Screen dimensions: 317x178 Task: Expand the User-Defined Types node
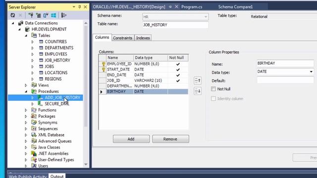(26, 160)
